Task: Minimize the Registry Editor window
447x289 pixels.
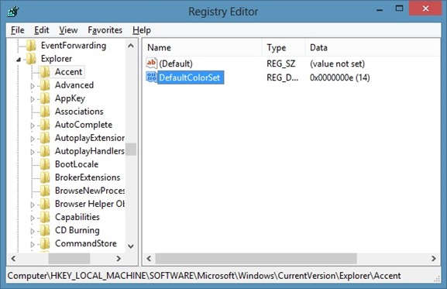Action: (x=380, y=9)
